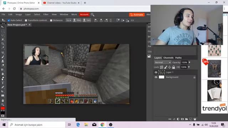Enable the Transform controls checkbox

tap(26, 21)
